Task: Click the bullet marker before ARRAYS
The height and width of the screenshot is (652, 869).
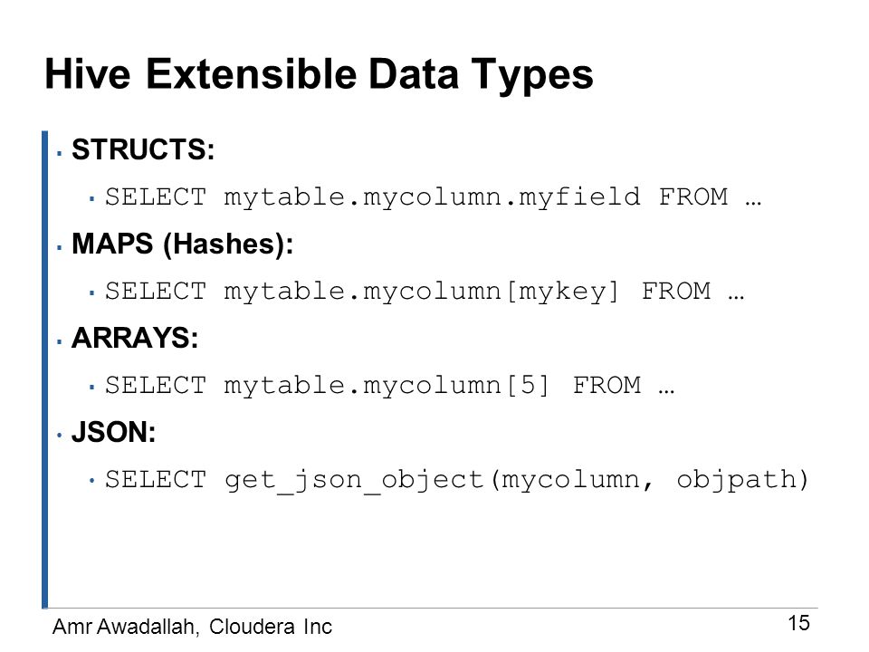Action: click(x=60, y=341)
